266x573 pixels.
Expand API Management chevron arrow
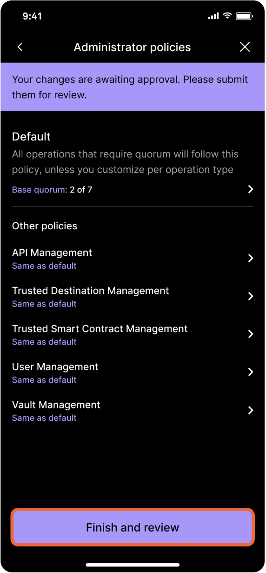click(x=251, y=258)
